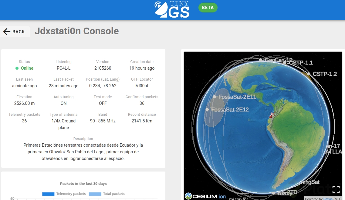The height and width of the screenshot is (200, 345).
Task: Click the station description paragraph
Action: [83, 152]
